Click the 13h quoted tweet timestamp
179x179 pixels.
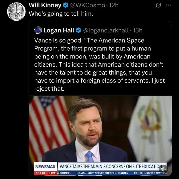[138, 30]
